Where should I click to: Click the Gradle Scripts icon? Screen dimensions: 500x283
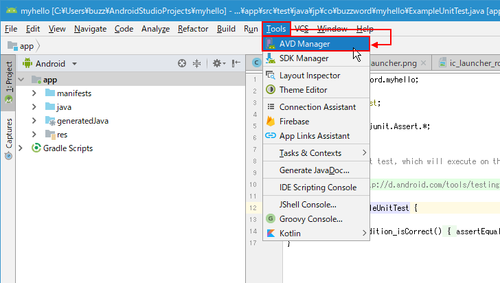36,148
